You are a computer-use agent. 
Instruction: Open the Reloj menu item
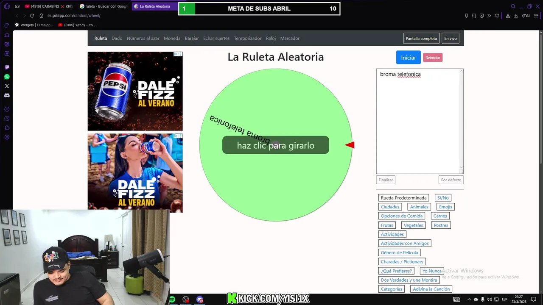click(271, 38)
